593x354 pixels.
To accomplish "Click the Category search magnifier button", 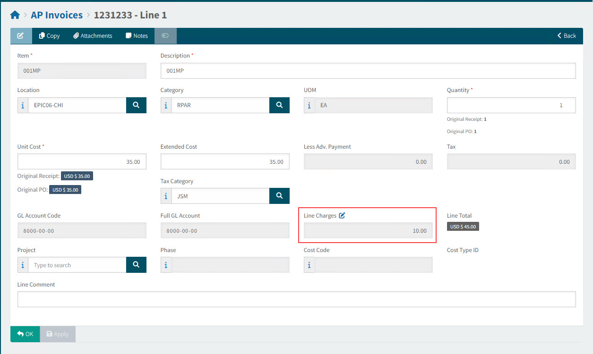I will [279, 105].
